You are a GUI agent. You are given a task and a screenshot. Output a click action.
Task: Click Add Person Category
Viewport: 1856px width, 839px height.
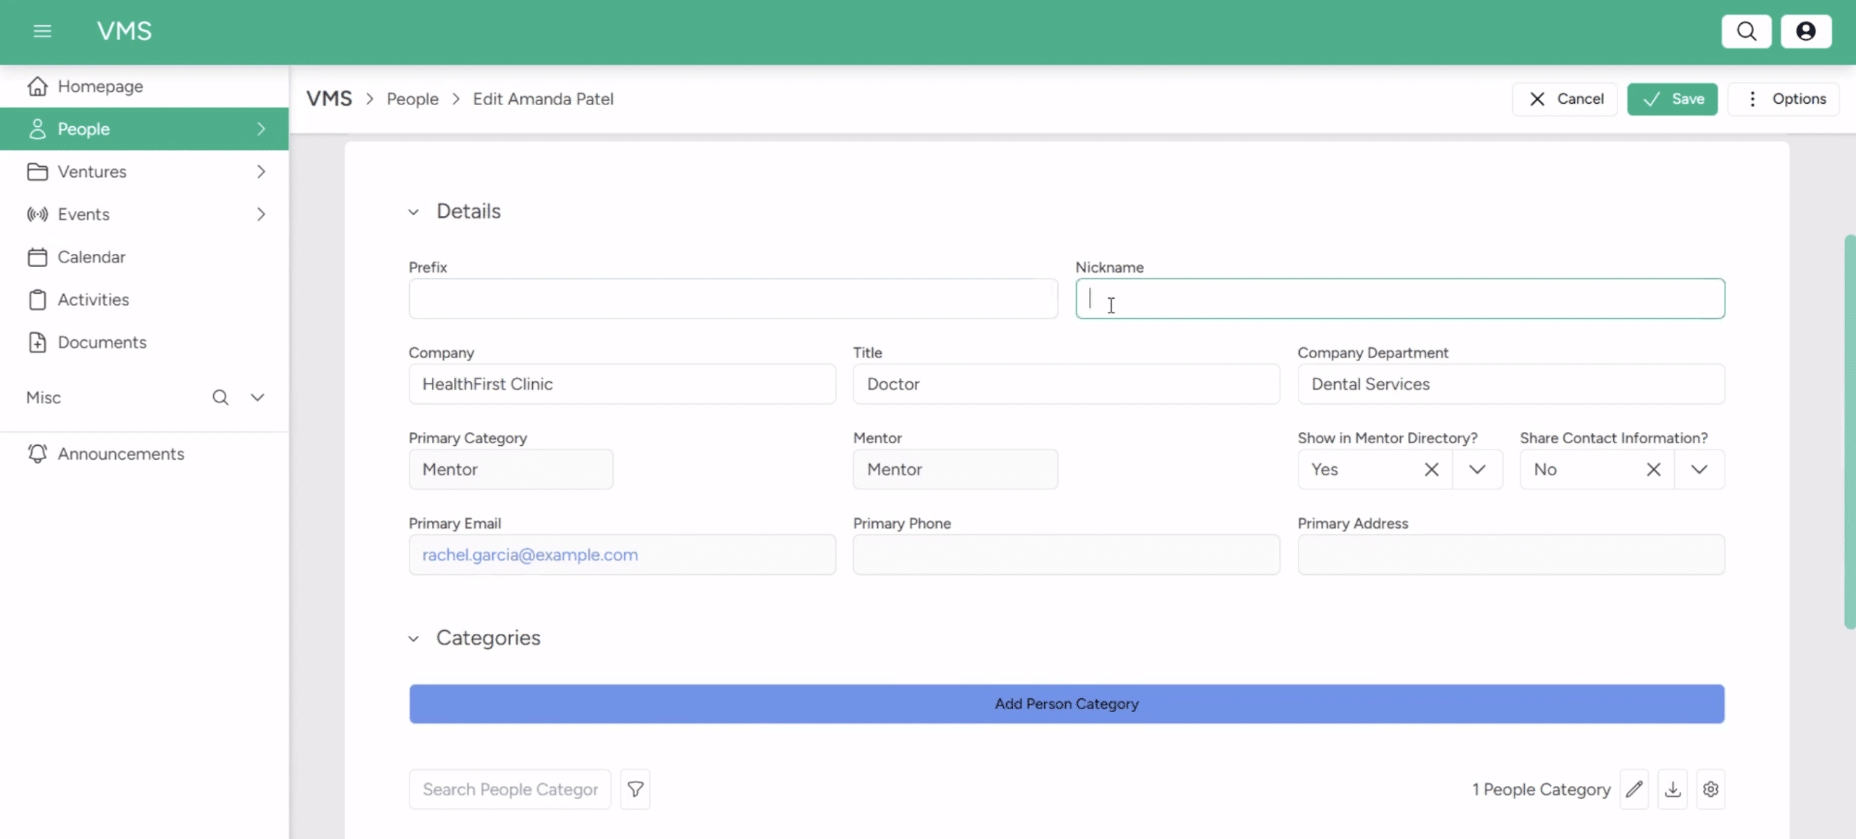1066,703
